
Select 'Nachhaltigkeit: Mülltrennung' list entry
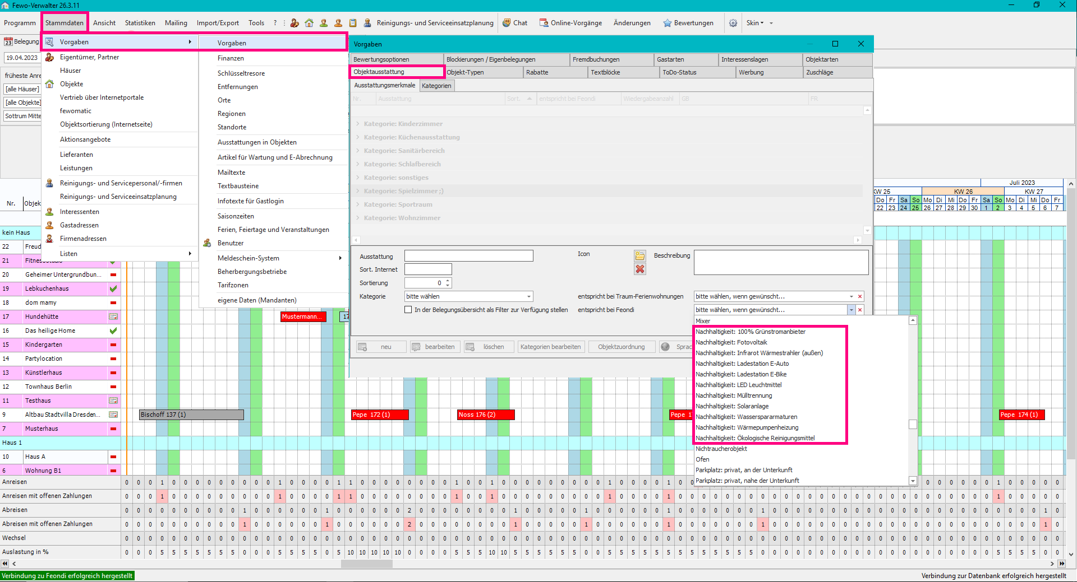pyautogui.click(x=734, y=395)
